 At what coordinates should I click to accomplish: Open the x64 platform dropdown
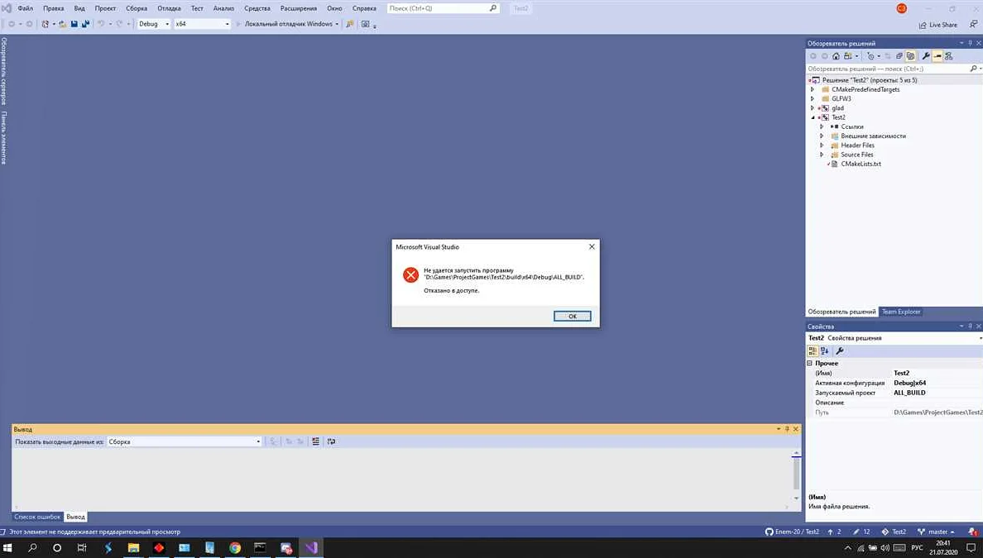[x=202, y=24]
